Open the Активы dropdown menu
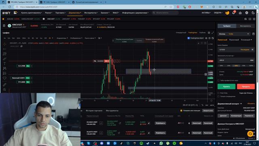The height and width of the screenshot is (146, 259). click(206, 13)
